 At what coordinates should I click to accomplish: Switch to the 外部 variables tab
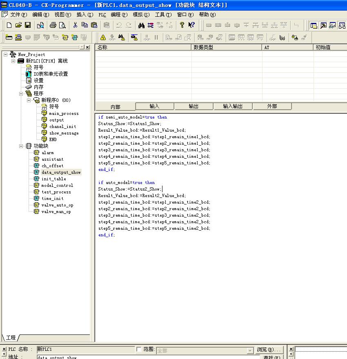point(272,106)
